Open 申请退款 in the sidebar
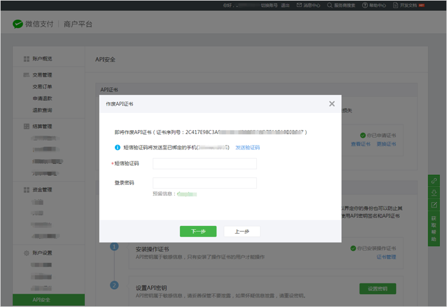 42,98
